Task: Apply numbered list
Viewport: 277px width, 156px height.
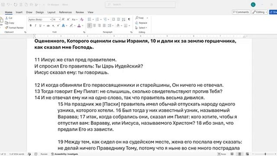Action: click(97, 19)
